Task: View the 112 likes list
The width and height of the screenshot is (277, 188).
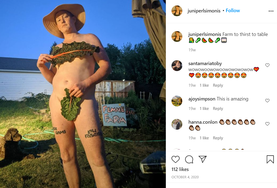Action: pos(180,169)
